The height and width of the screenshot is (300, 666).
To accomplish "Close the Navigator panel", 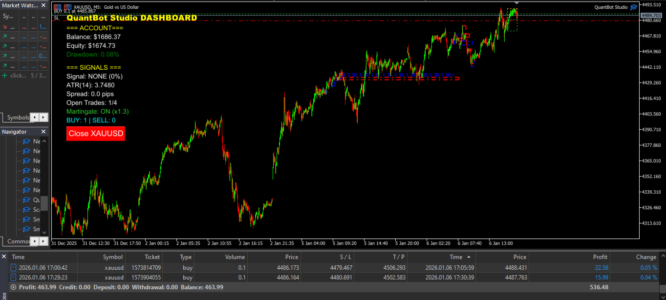I will point(43,132).
